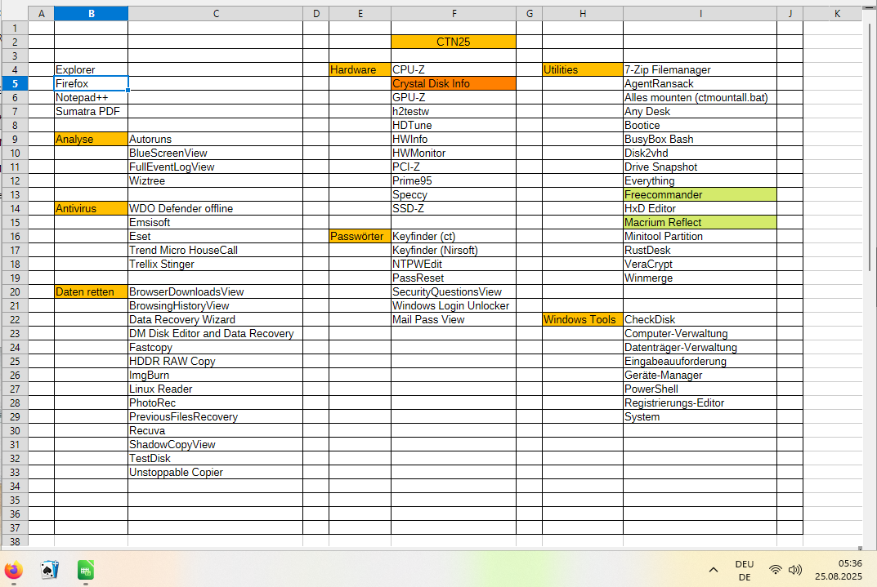Open volume control in system tray
Image resolution: width=877 pixels, height=587 pixels.
pos(794,570)
